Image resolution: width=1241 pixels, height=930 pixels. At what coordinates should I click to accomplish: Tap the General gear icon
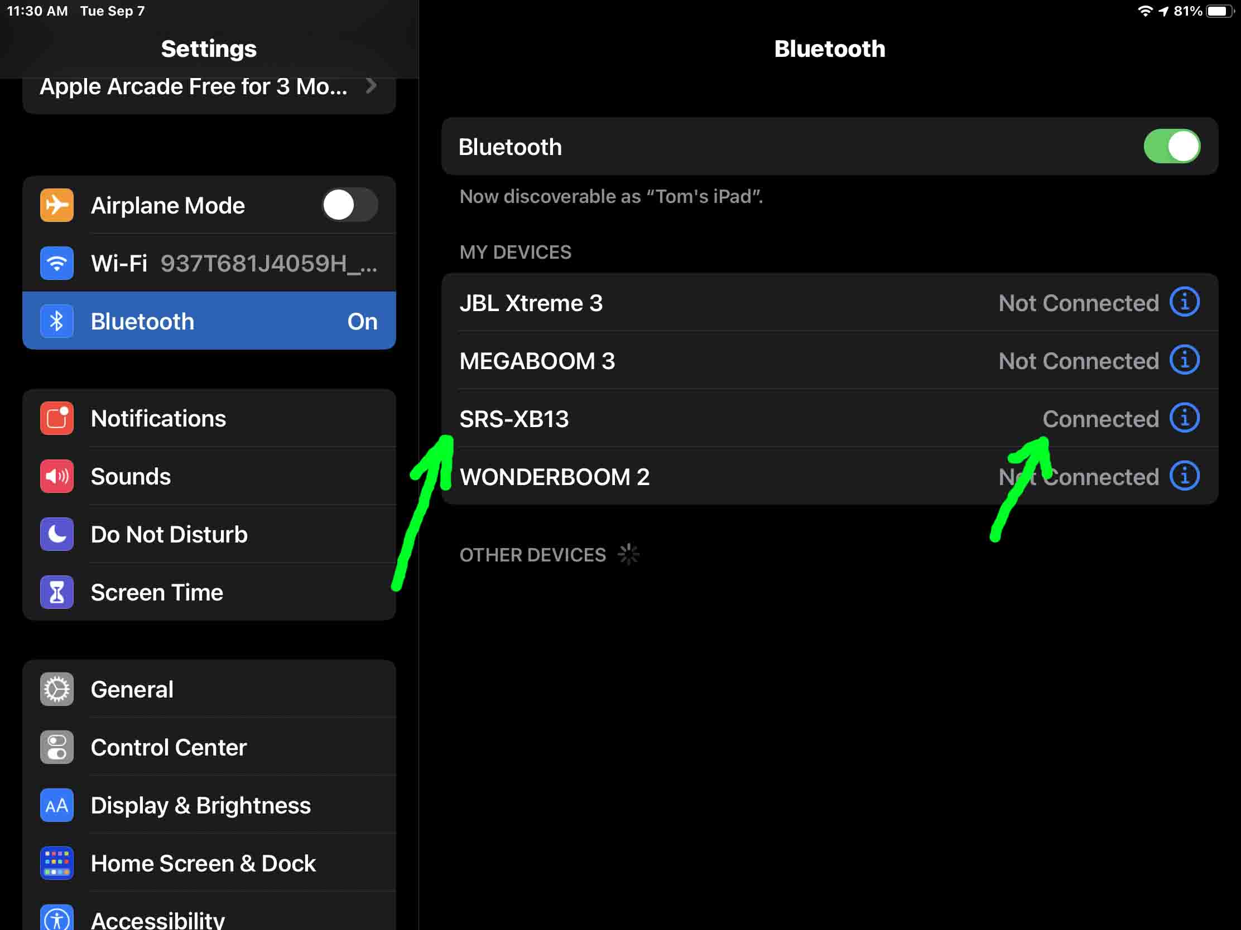[57, 689]
